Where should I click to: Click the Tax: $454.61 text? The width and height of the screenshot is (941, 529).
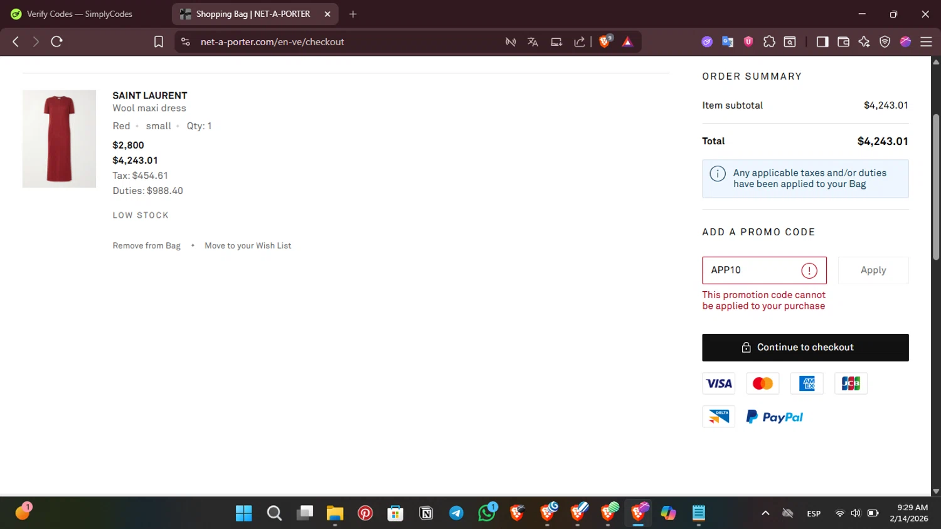pos(141,176)
